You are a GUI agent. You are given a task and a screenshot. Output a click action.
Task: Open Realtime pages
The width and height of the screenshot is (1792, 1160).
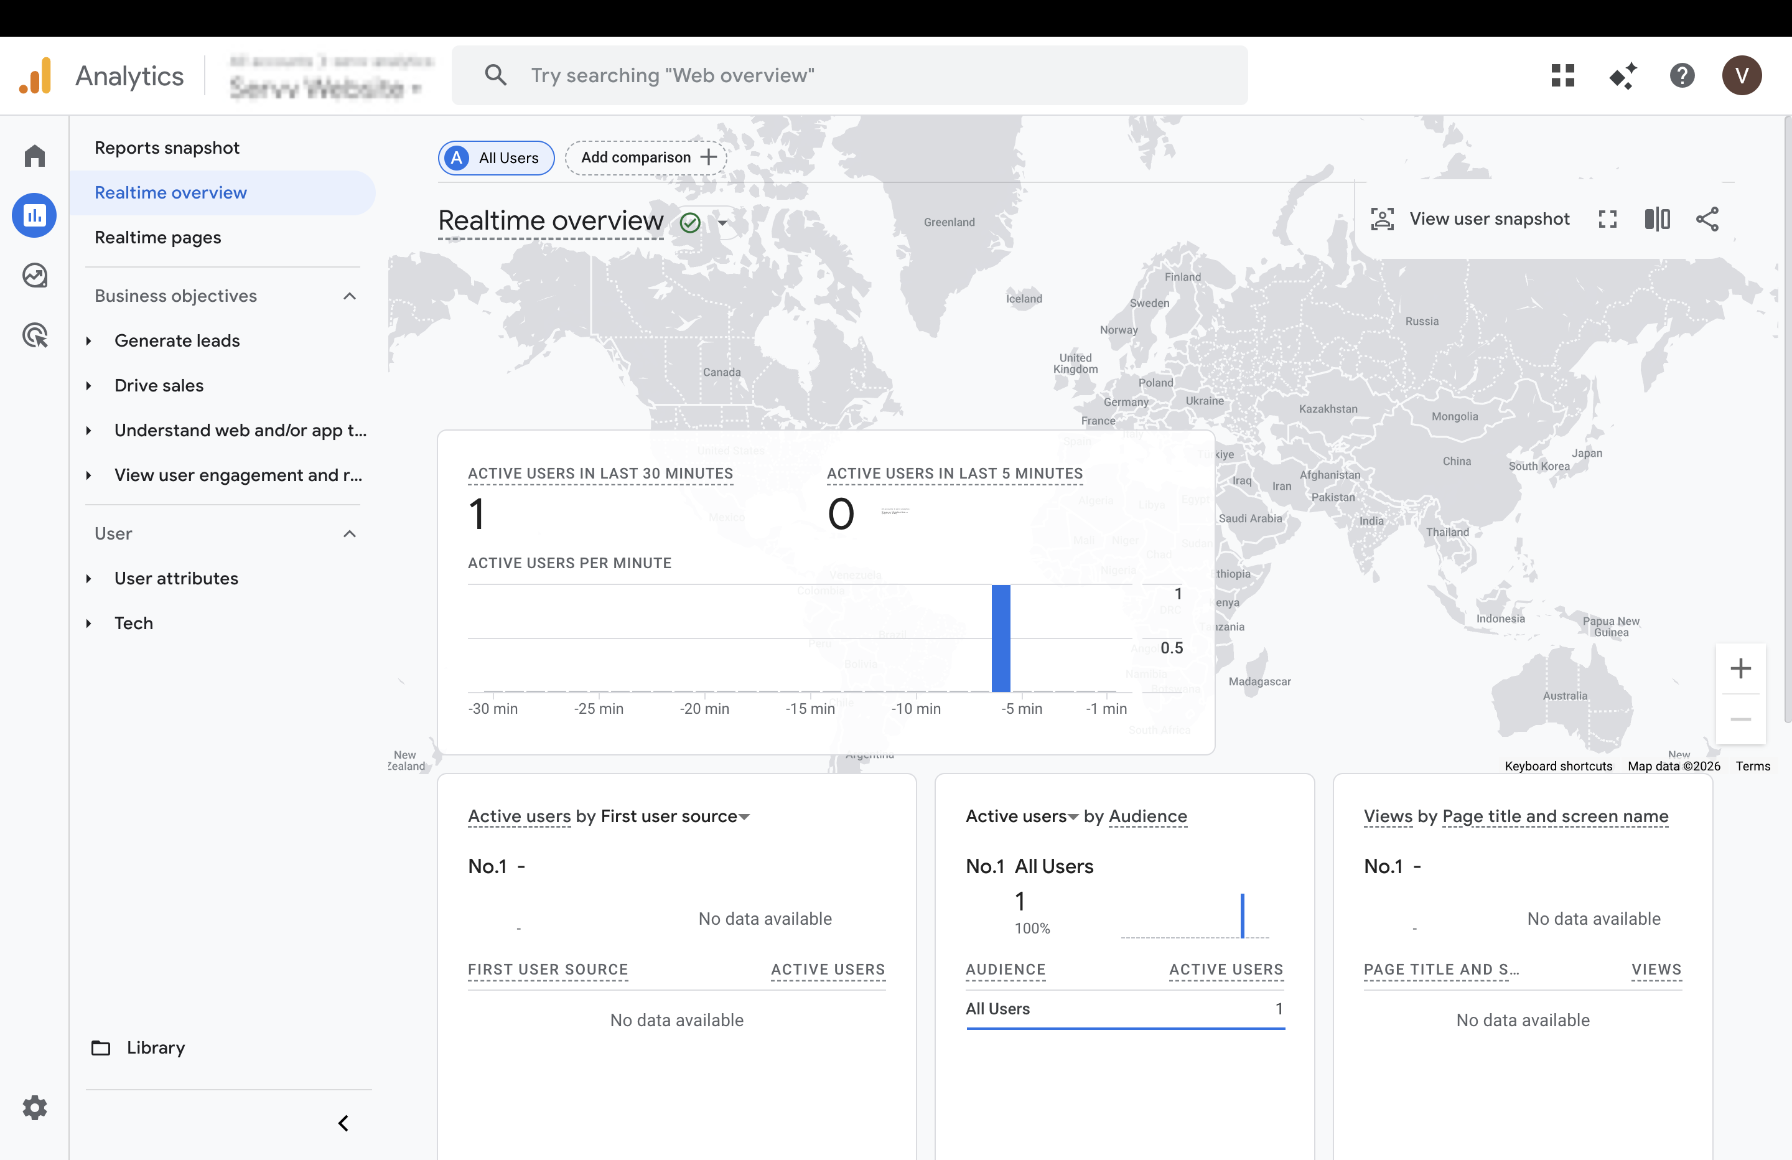point(158,237)
